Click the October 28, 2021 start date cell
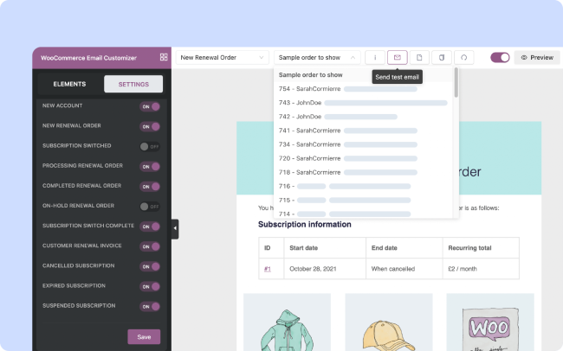Image resolution: width=563 pixels, height=351 pixels. [x=325, y=269]
